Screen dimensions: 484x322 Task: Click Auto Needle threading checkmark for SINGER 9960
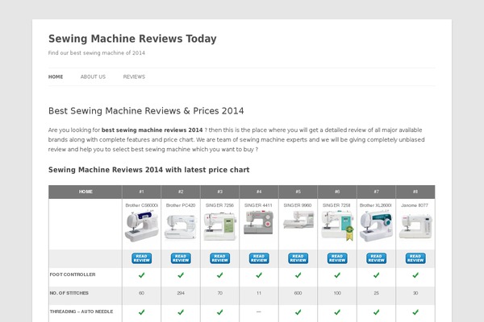[298, 312]
